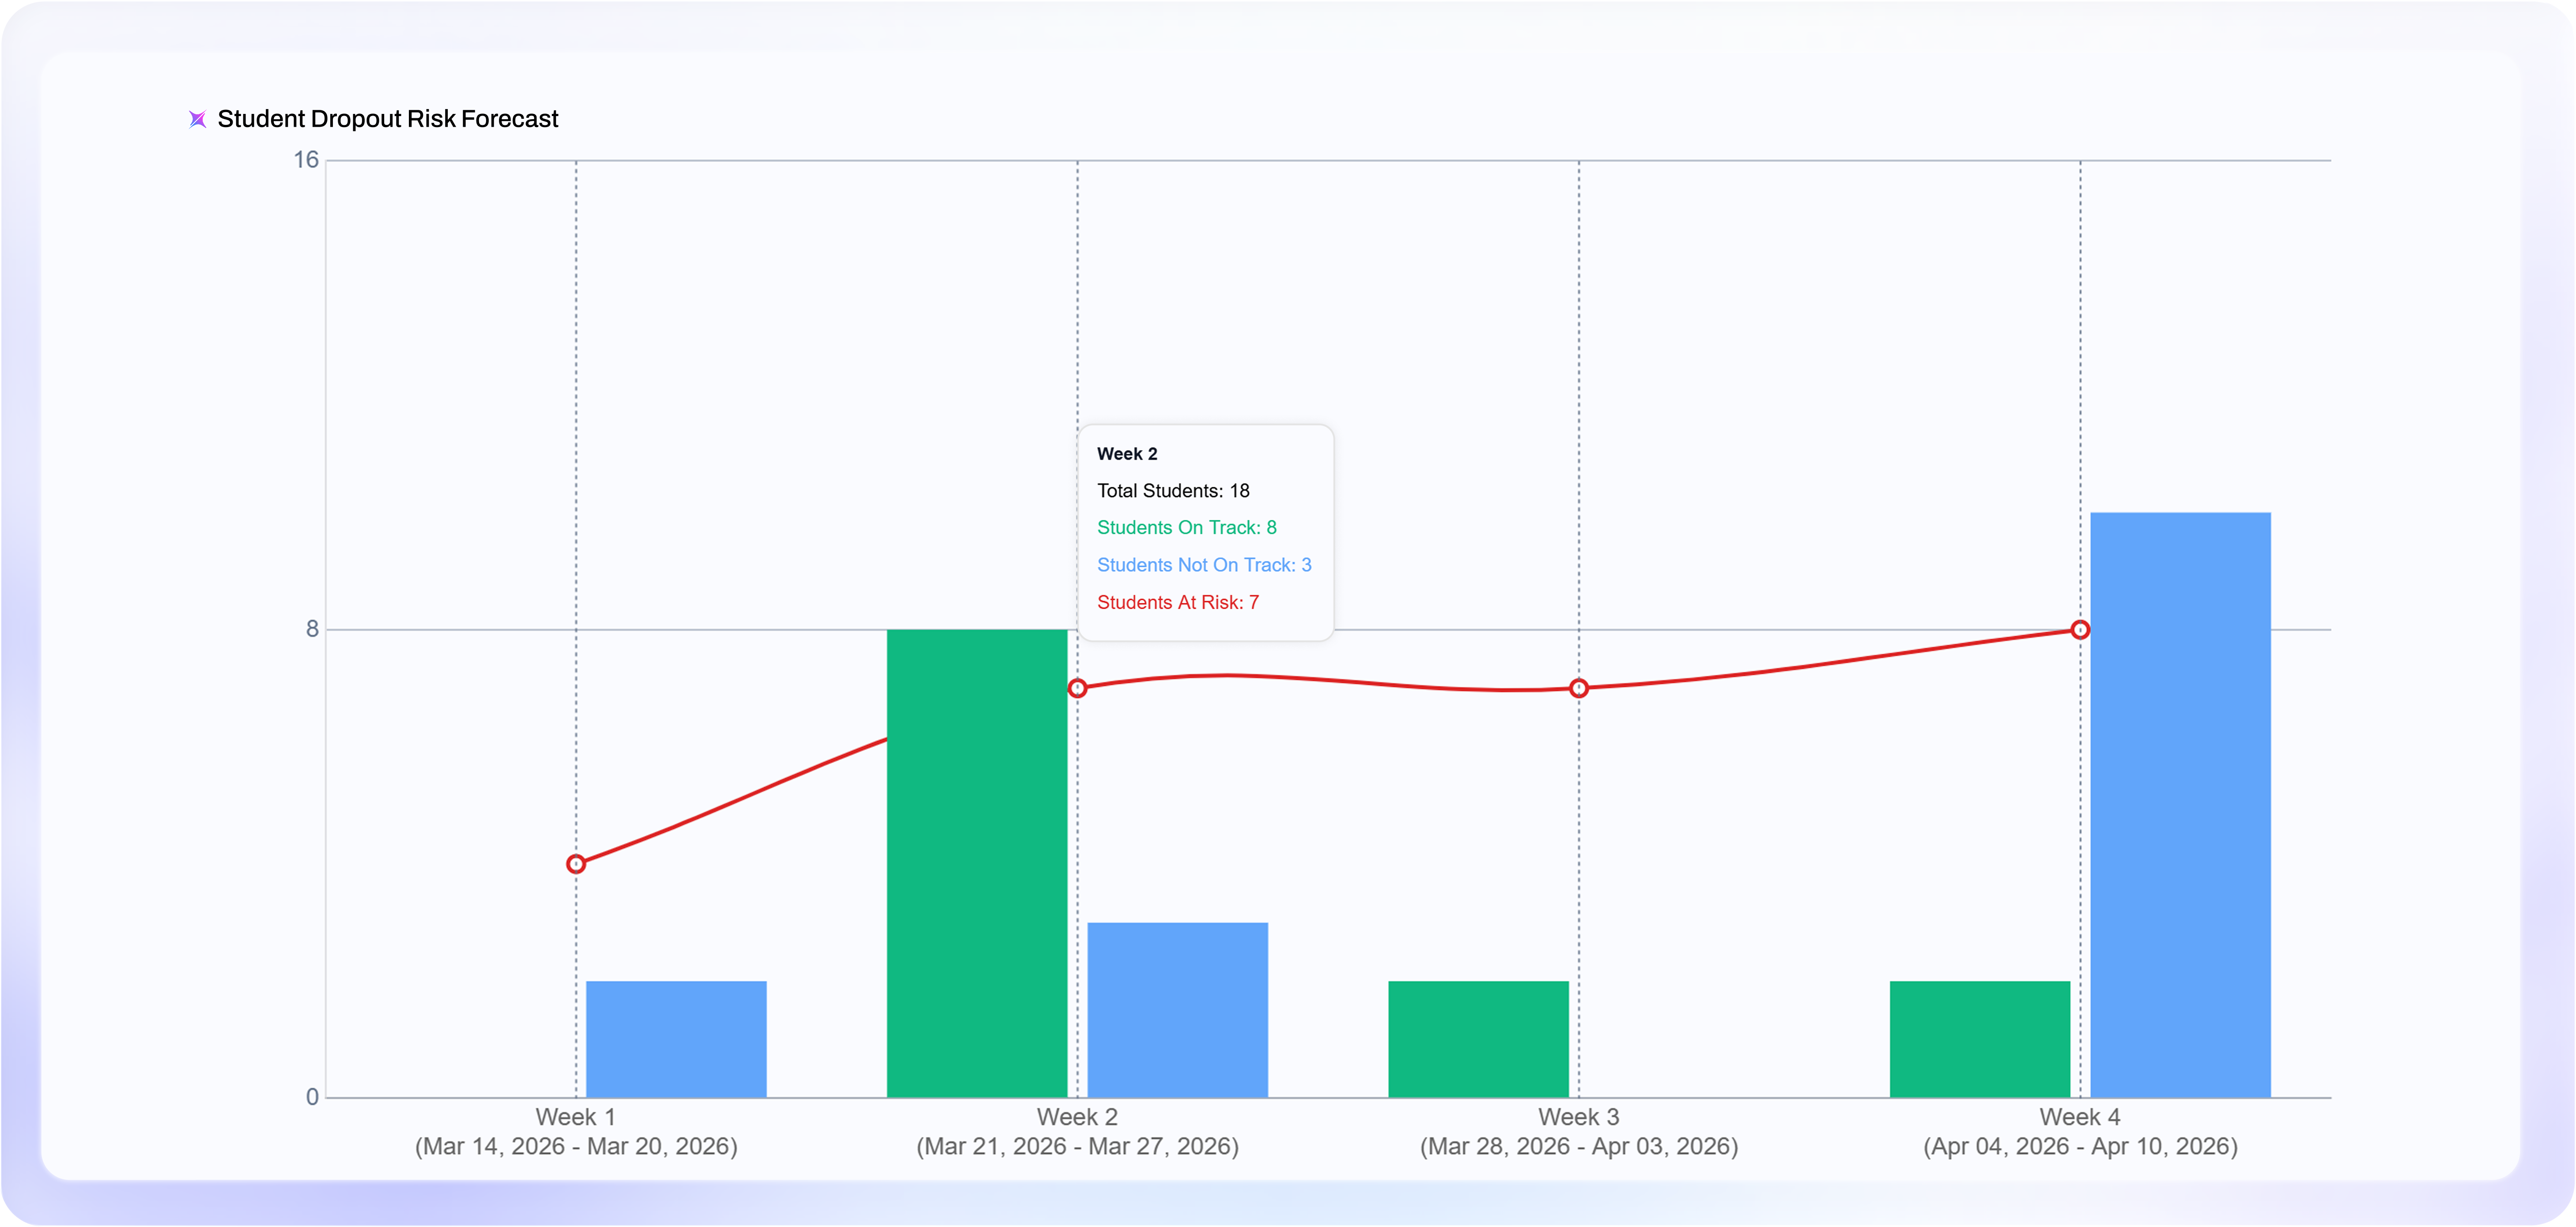2576x1227 pixels.
Task: Click the Week 4 green on-track bar
Action: [x=1980, y=1039]
